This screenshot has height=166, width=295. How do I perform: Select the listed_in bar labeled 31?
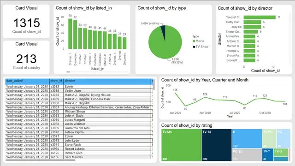pyautogui.click(x=120, y=43)
